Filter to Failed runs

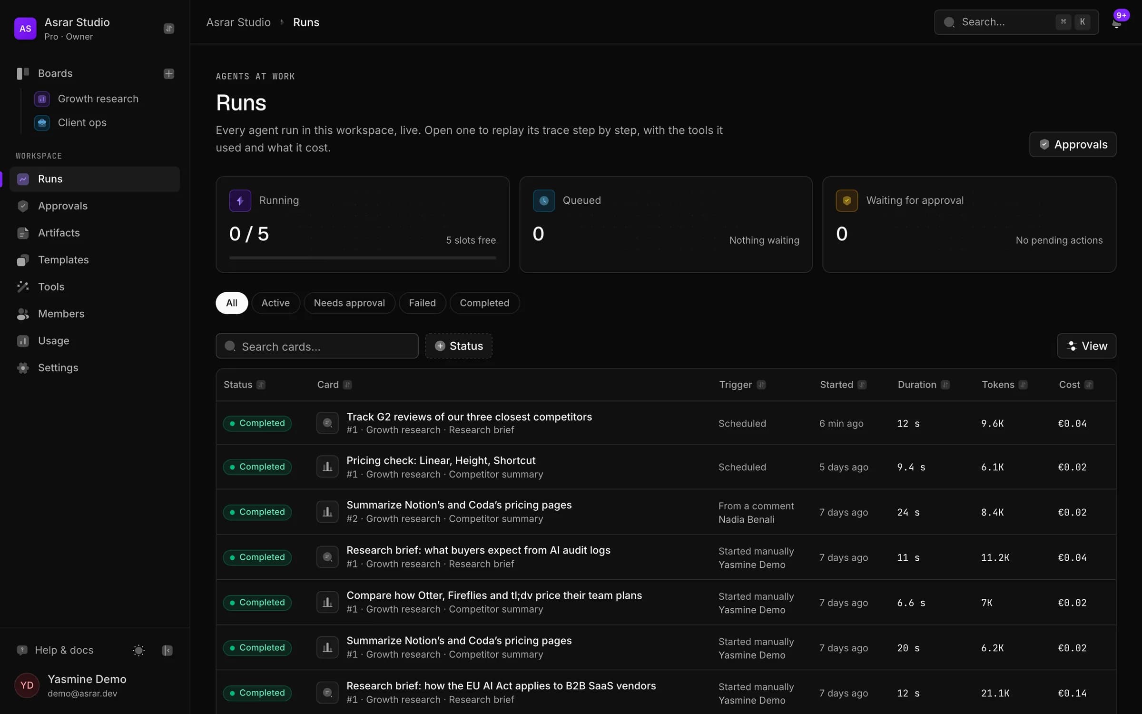(x=422, y=303)
